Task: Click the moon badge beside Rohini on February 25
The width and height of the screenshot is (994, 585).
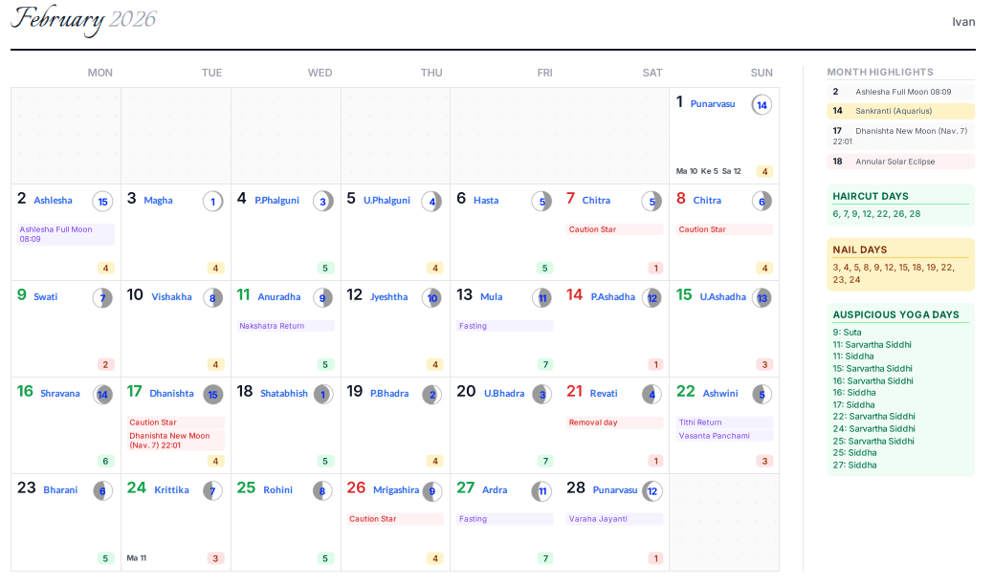Action: tap(322, 490)
